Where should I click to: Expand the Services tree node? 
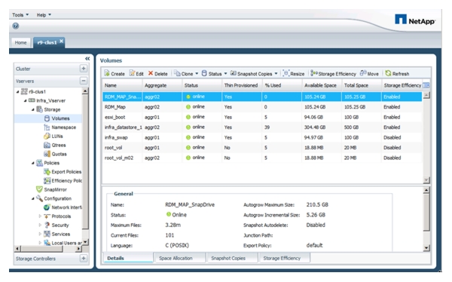40,234
